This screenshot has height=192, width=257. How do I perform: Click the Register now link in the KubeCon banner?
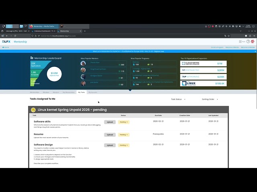click(159, 51)
